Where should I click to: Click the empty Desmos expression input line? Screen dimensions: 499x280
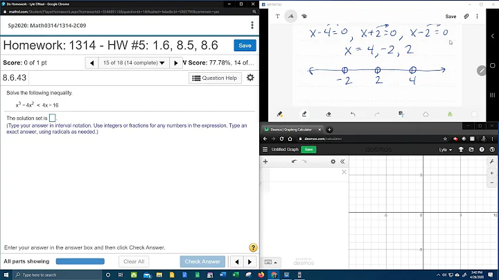click(x=305, y=175)
